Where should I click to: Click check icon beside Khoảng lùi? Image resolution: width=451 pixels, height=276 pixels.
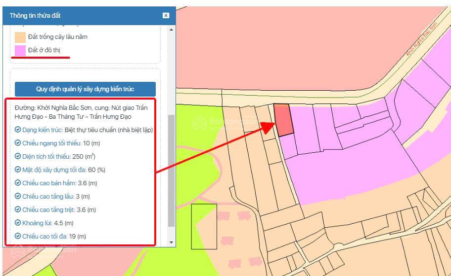point(18,223)
